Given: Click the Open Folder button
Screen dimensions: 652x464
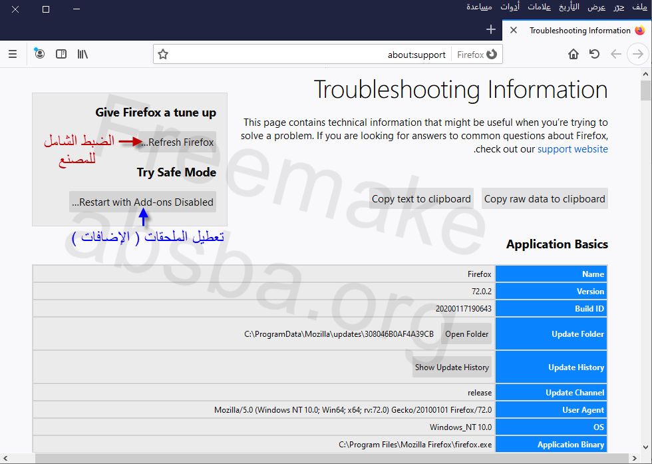Looking at the screenshot, I should [x=466, y=334].
